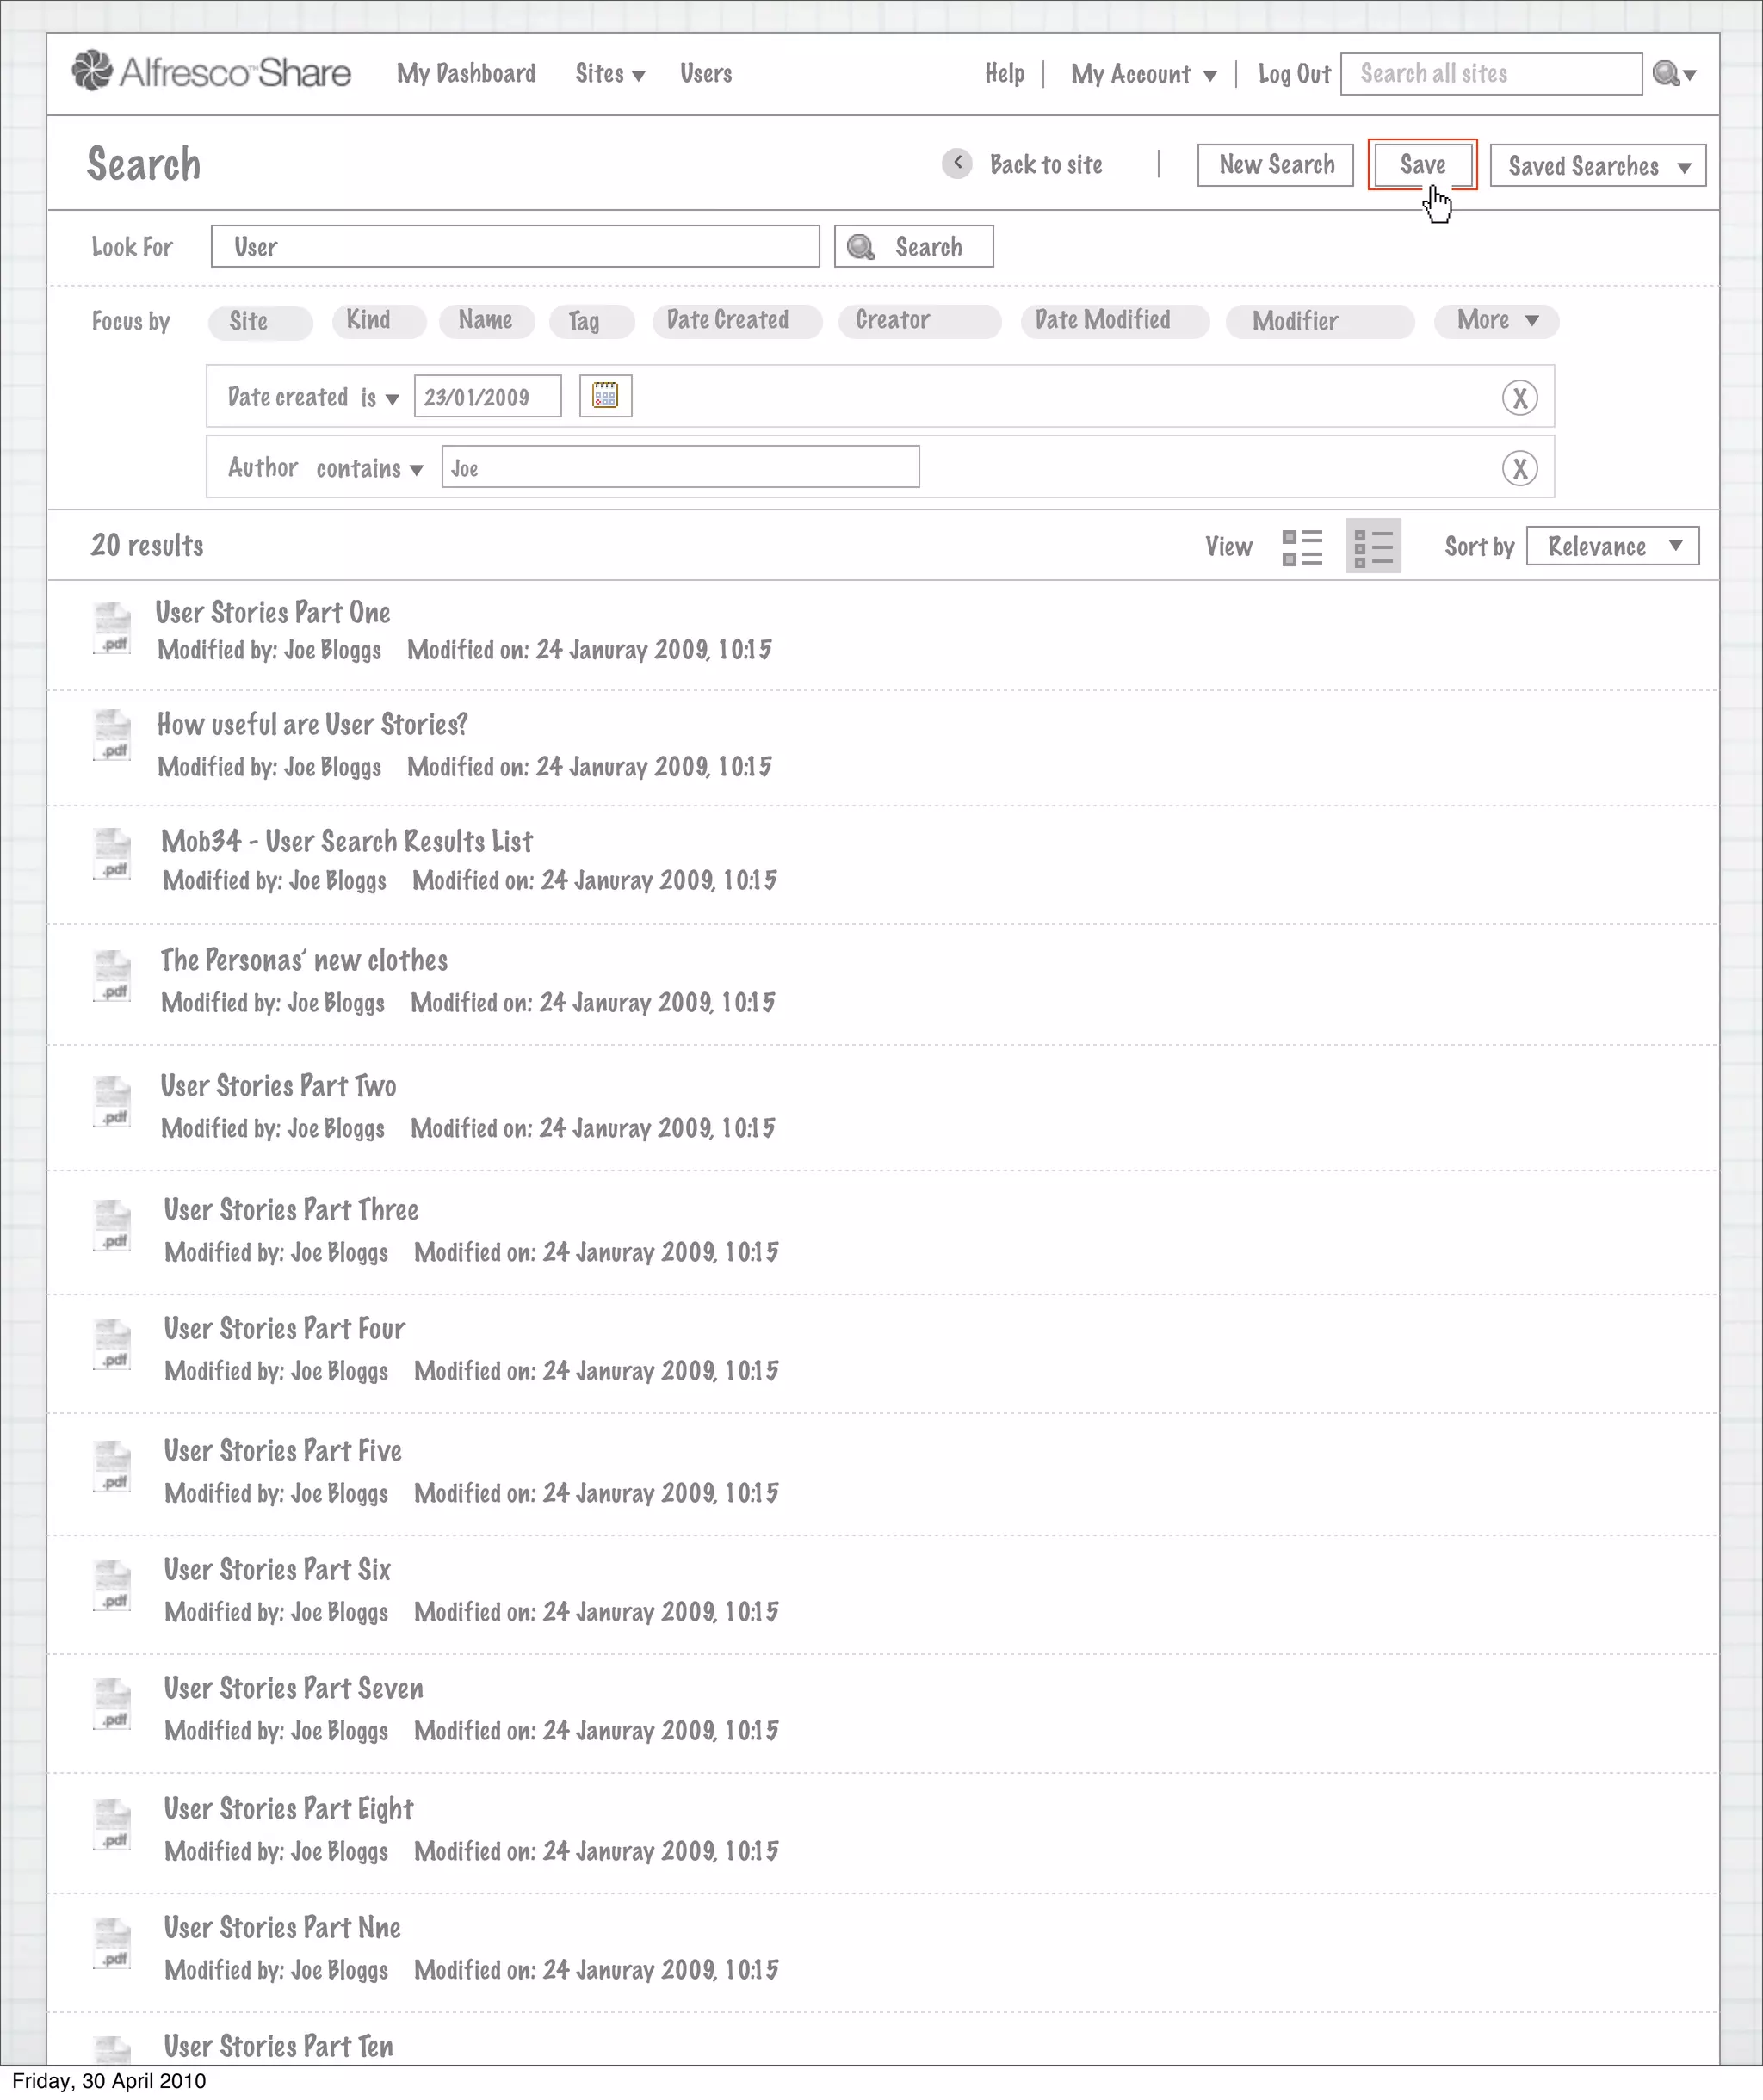Expand the More focus options dropdown
This screenshot has width=1763, height=2100.
point(1496,321)
